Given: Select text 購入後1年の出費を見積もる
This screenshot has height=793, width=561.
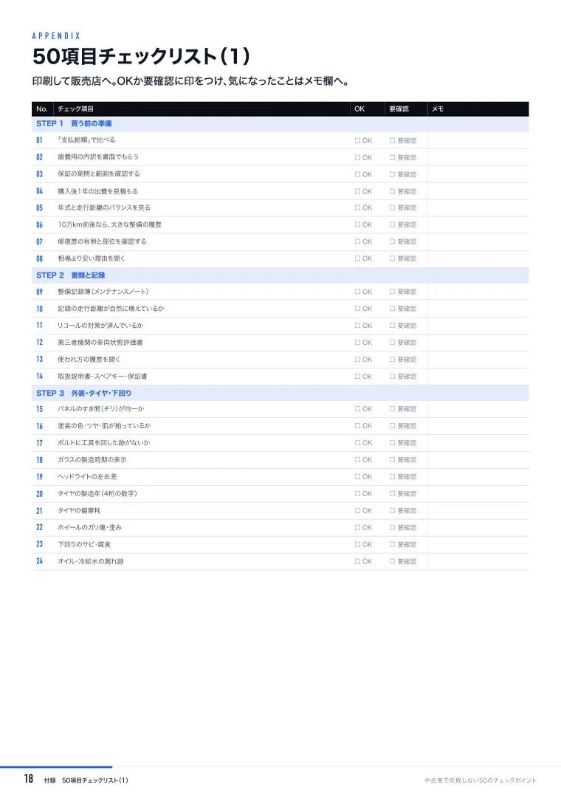Looking at the screenshot, I should (x=97, y=191).
